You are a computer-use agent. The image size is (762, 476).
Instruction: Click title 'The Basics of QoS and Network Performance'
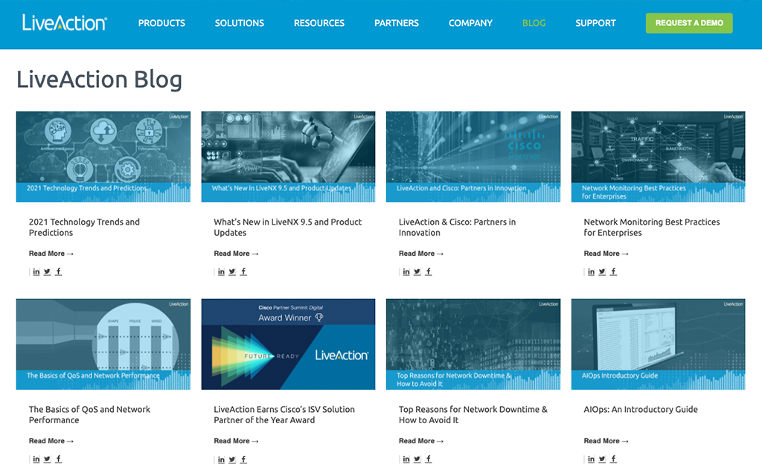point(89,414)
